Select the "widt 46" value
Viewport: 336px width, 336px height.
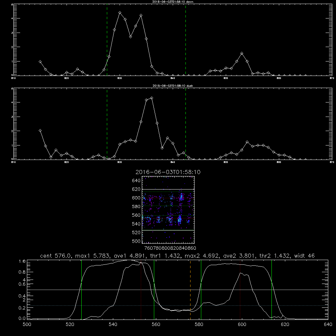pyautogui.click(x=304, y=256)
